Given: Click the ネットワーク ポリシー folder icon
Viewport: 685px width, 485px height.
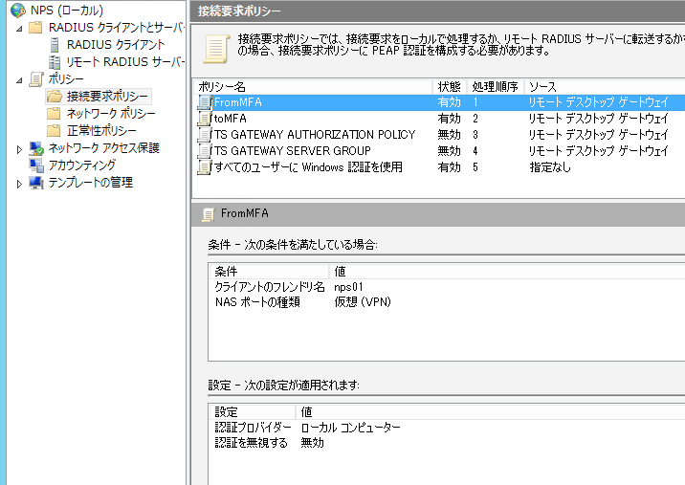Looking at the screenshot, I should [54, 114].
